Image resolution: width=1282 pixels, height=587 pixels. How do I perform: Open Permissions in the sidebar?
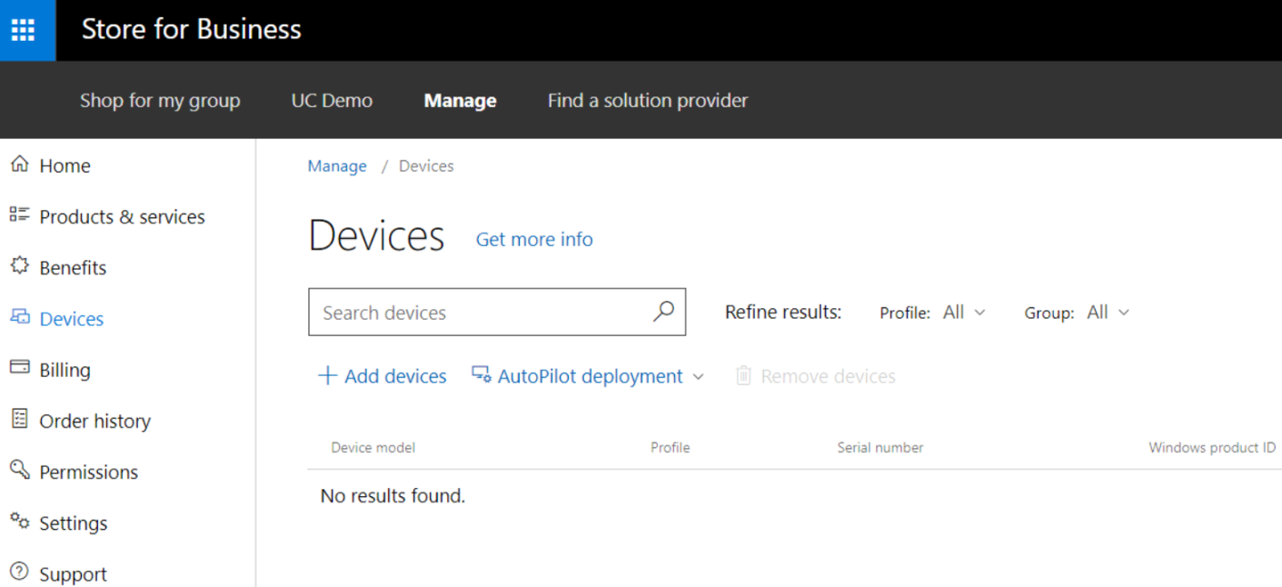(x=88, y=472)
